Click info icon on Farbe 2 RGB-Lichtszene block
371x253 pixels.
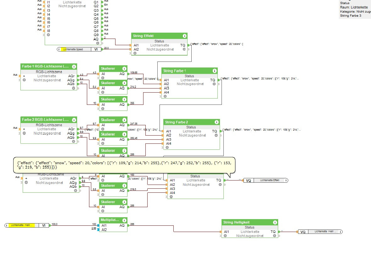(x=74, y=120)
